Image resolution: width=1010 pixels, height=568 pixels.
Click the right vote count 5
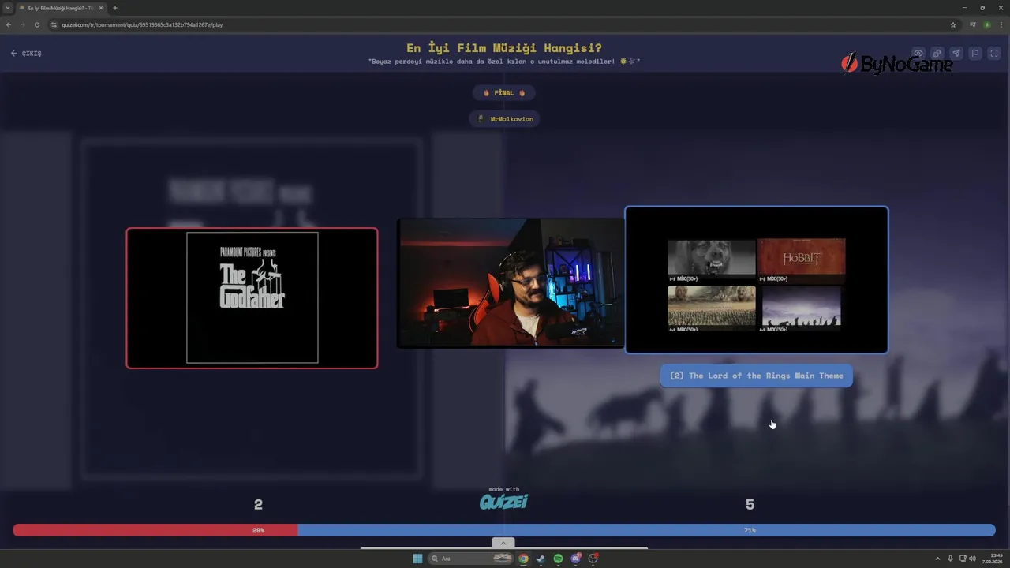(750, 505)
